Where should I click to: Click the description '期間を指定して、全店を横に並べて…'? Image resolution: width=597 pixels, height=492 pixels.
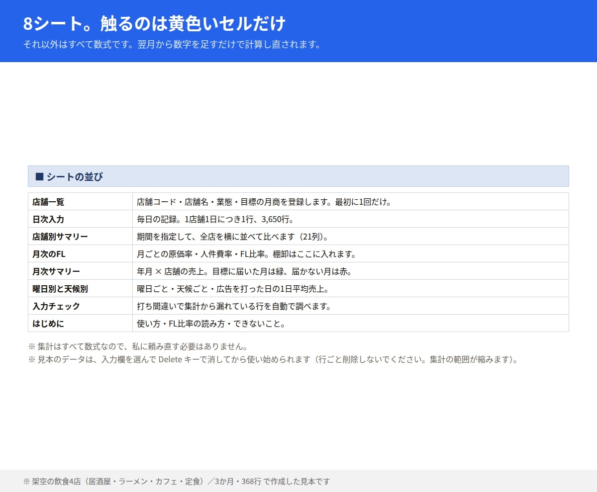tap(351, 237)
